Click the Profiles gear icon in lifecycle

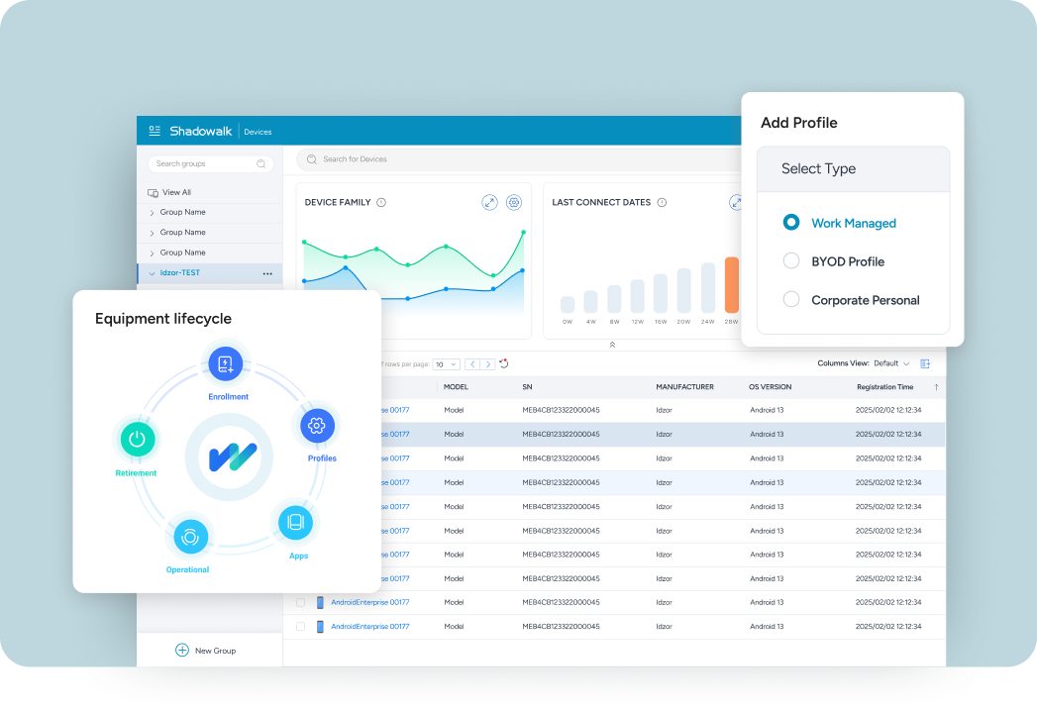317,426
